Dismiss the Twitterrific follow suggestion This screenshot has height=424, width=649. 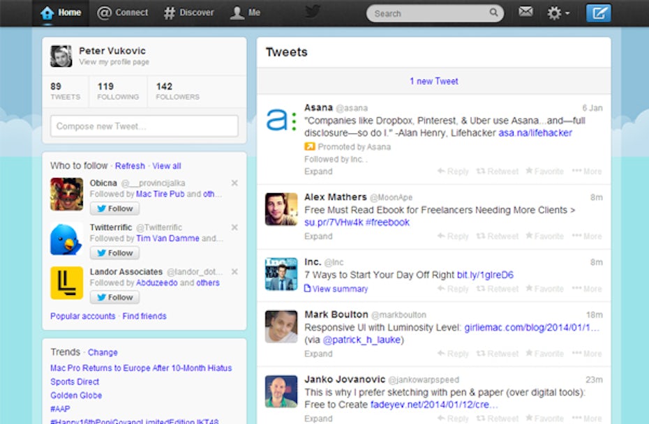click(x=234, y=227)
